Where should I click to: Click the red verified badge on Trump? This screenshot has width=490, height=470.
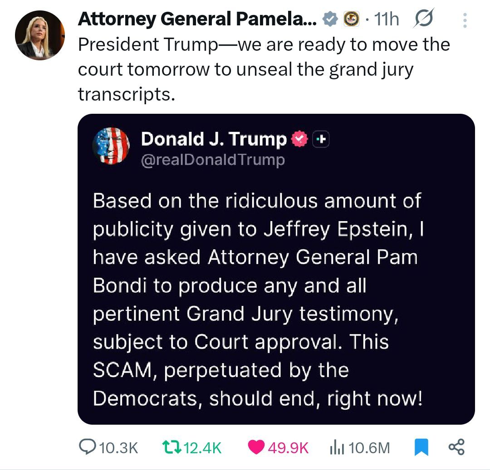pyautogui.click(x=299, y=139)
